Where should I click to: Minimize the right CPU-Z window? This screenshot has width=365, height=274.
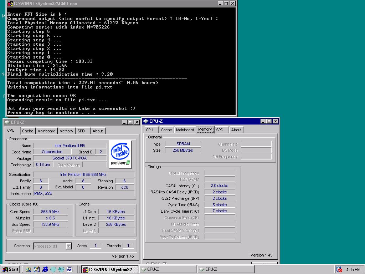pos(263,121)
